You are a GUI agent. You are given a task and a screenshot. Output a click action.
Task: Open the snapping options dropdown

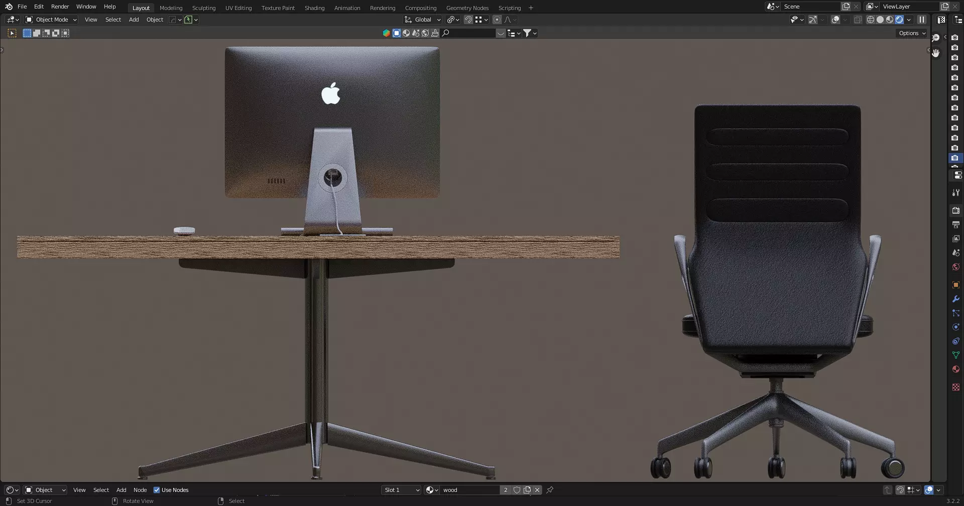(481, 20)
